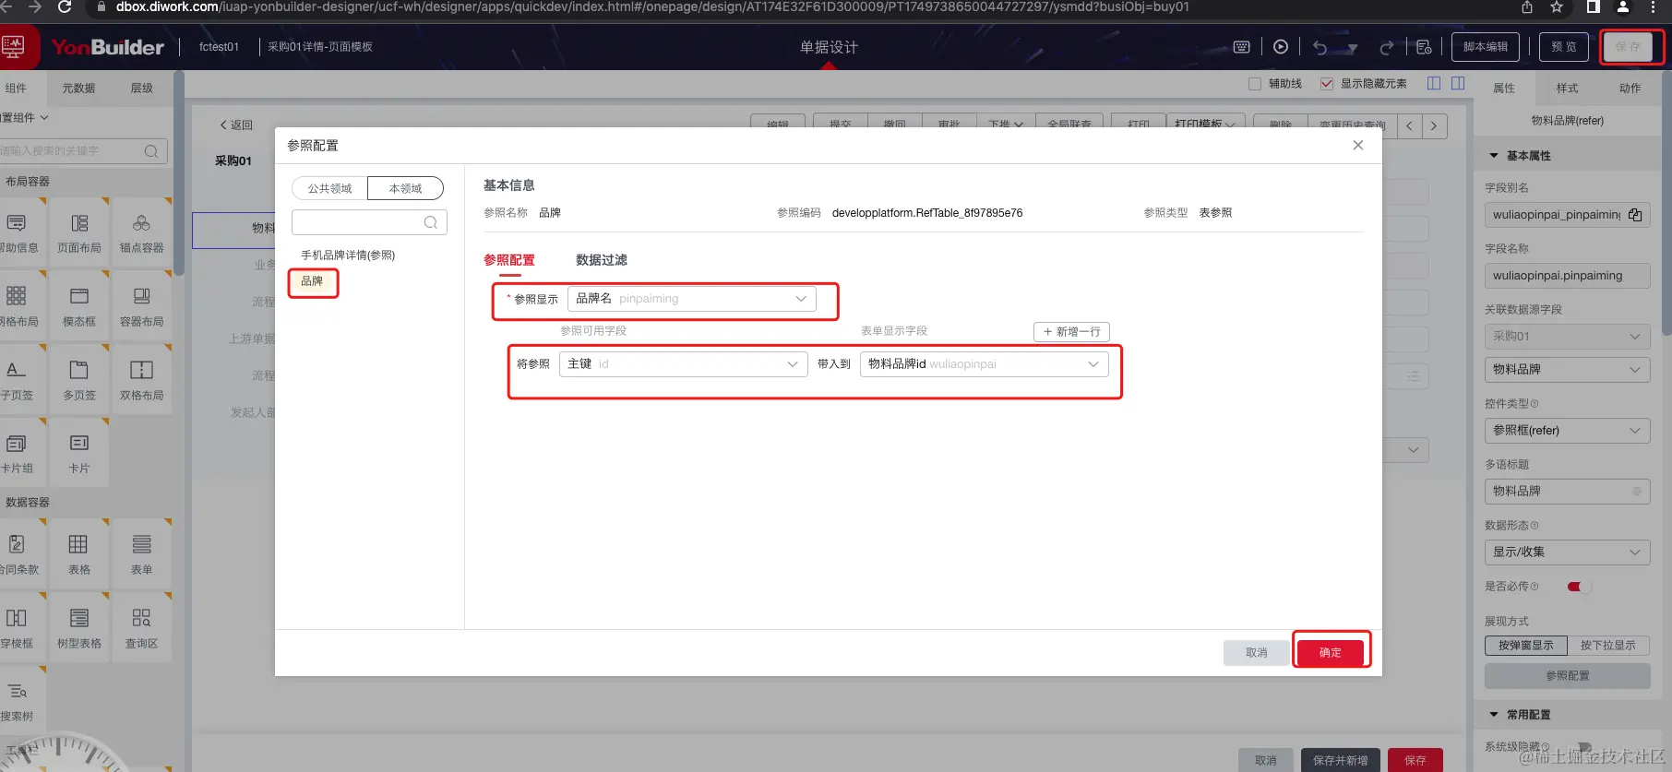This screenshot has height=772, width=1672.
Task: Click the 预览 preview button
Action: [1564, 47]
